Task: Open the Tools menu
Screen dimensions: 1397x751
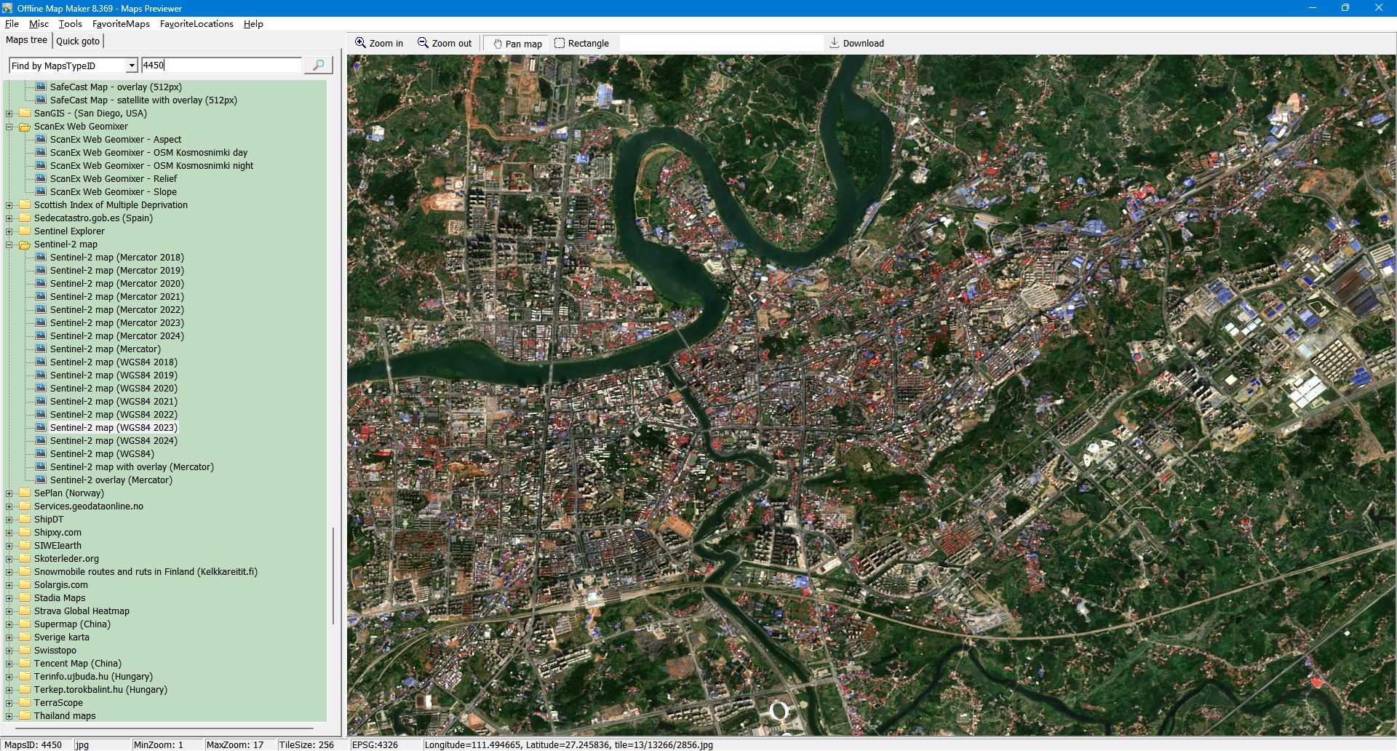Action: point(70,24)
